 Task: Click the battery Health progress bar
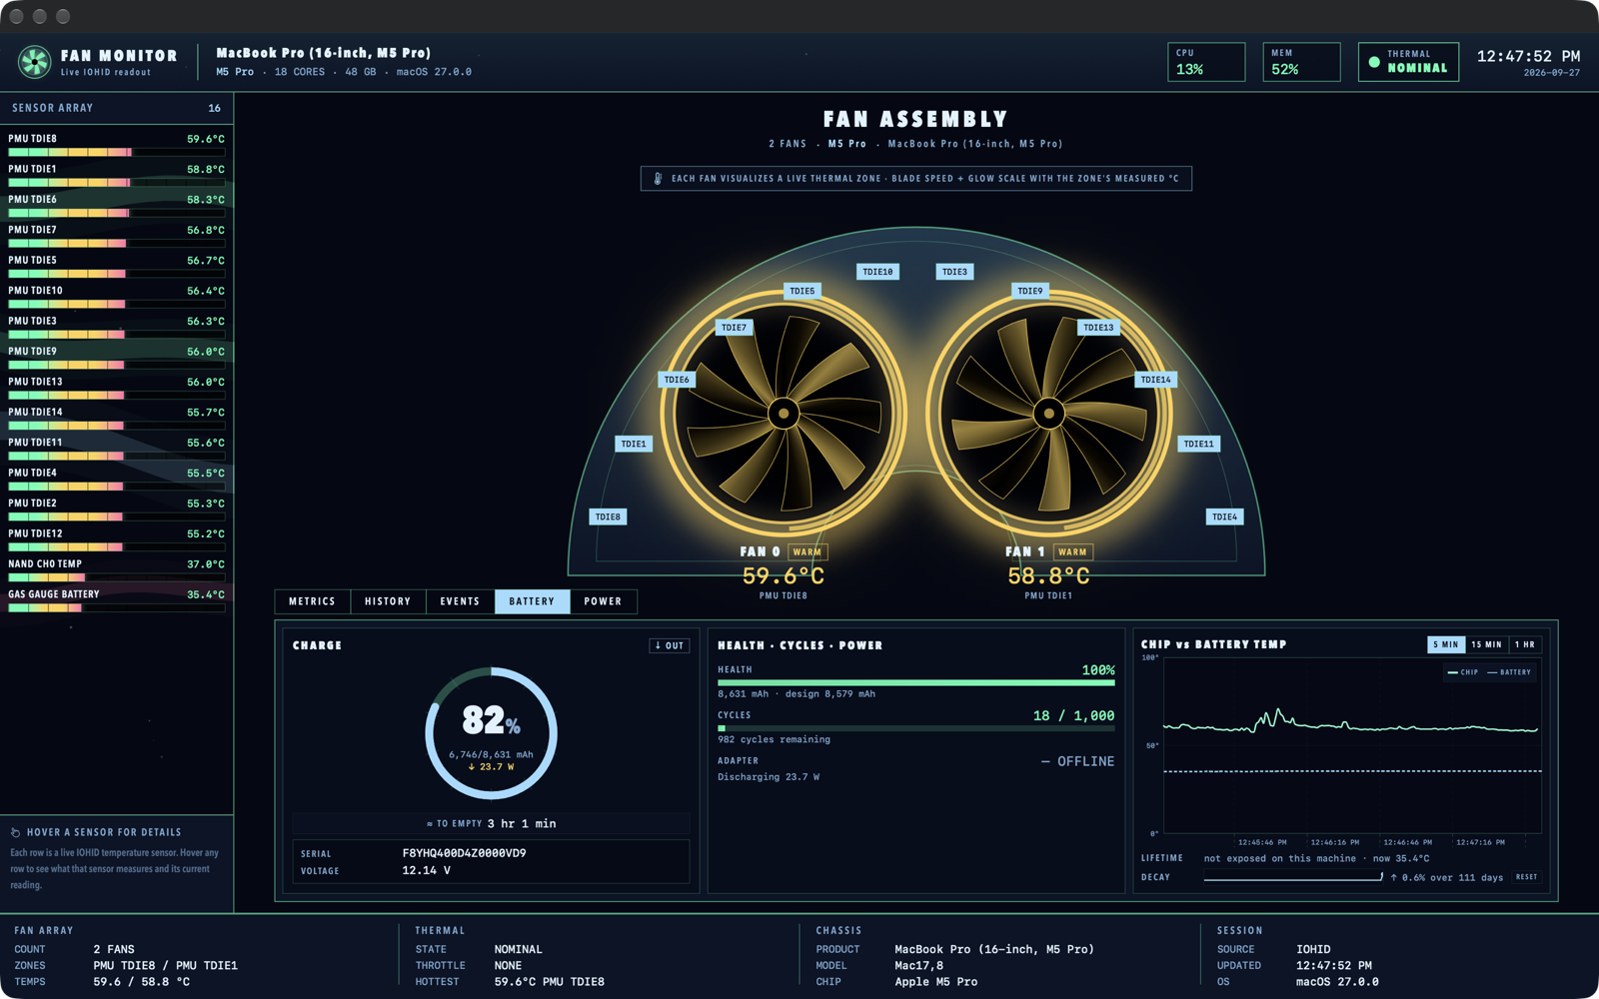pyautogui.click(x=916, y=683)
